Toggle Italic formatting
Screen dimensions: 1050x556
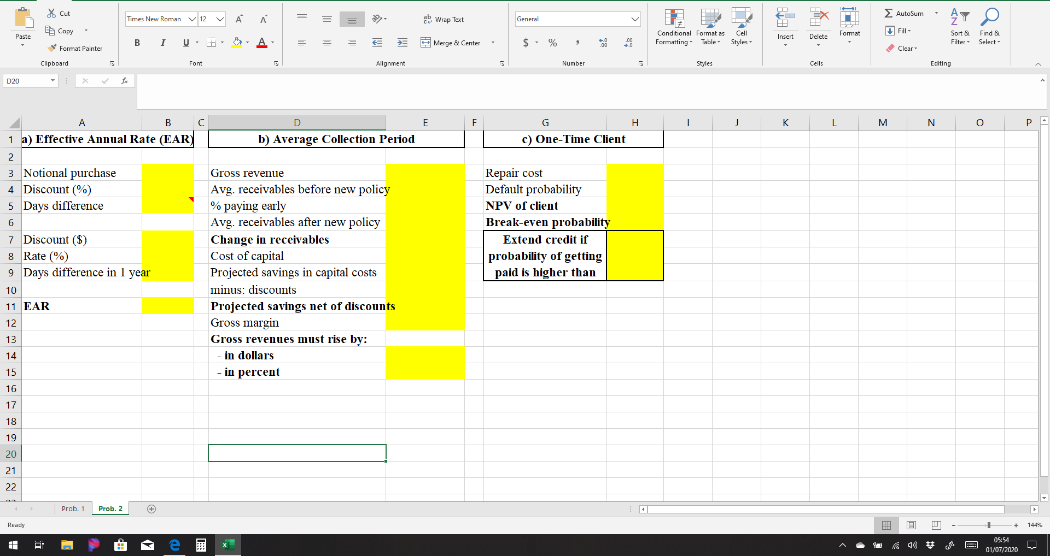pos(162,43)
